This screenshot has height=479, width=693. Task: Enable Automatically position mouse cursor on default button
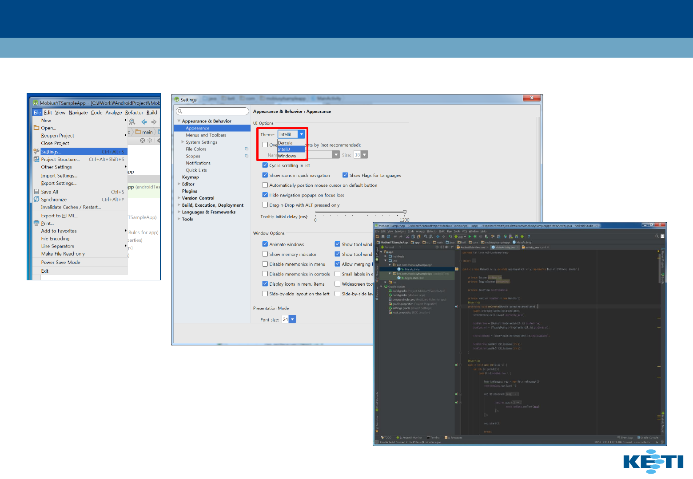click(x=265, y=185)
